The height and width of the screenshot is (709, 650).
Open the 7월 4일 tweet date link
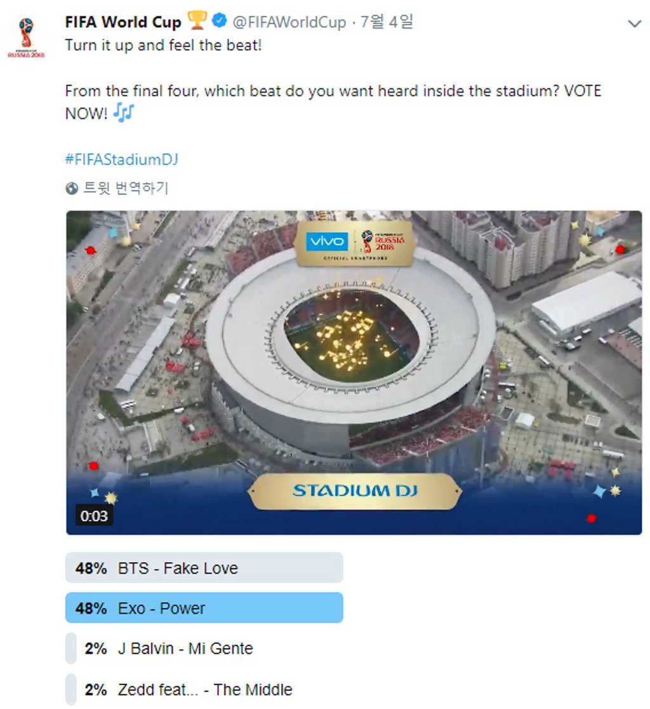387,23
